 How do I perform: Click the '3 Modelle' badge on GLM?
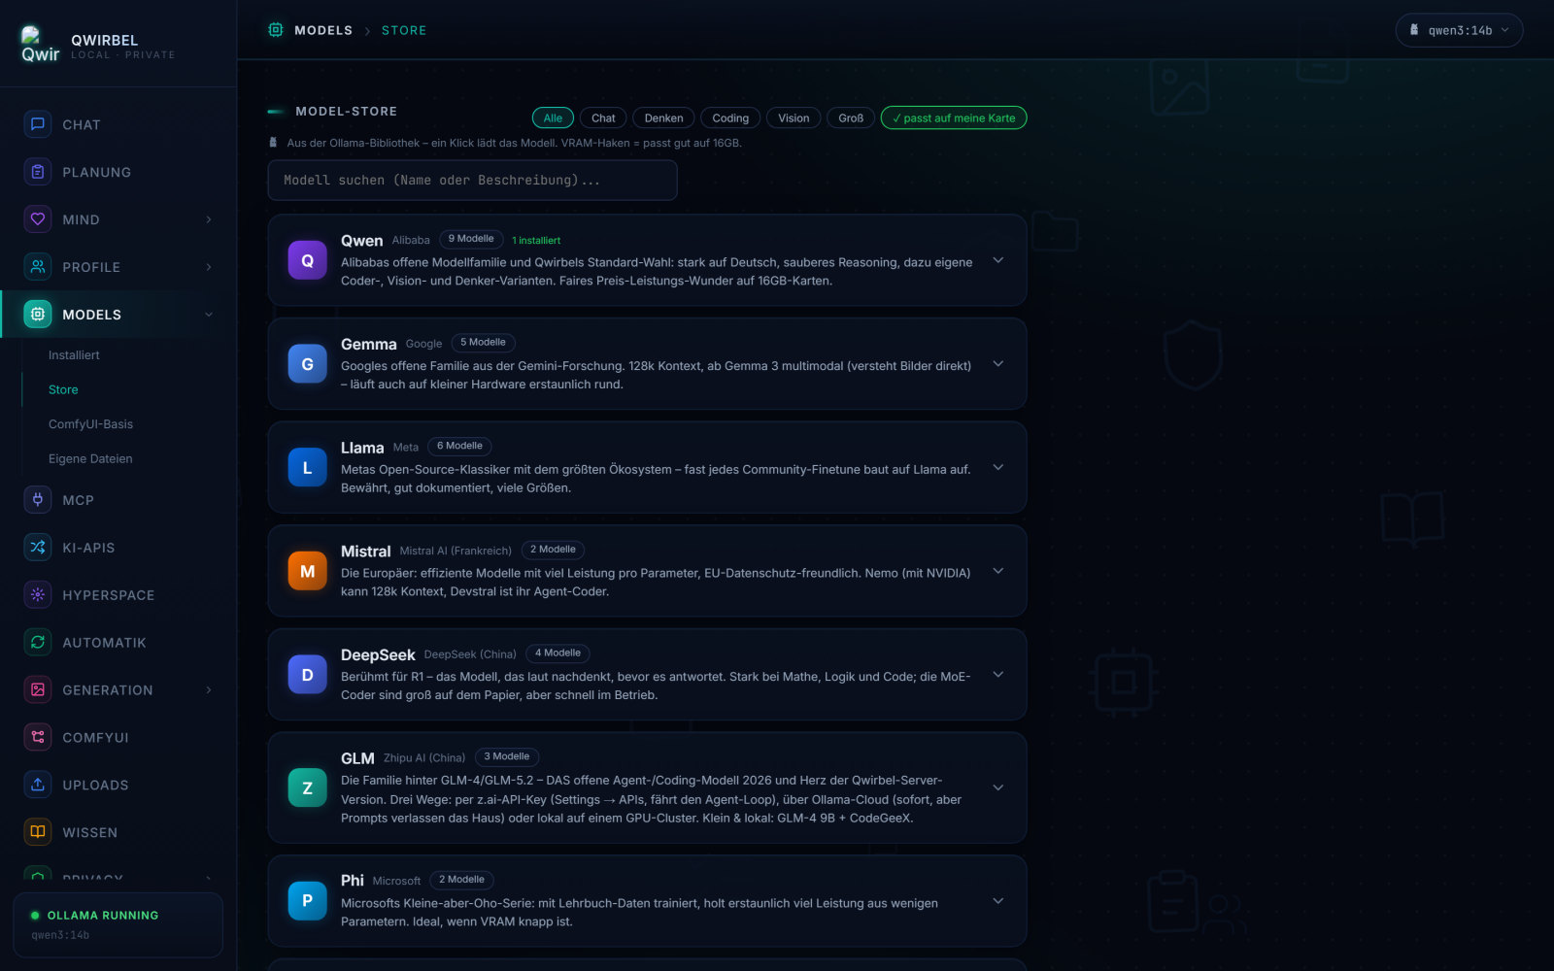(507, 756)
